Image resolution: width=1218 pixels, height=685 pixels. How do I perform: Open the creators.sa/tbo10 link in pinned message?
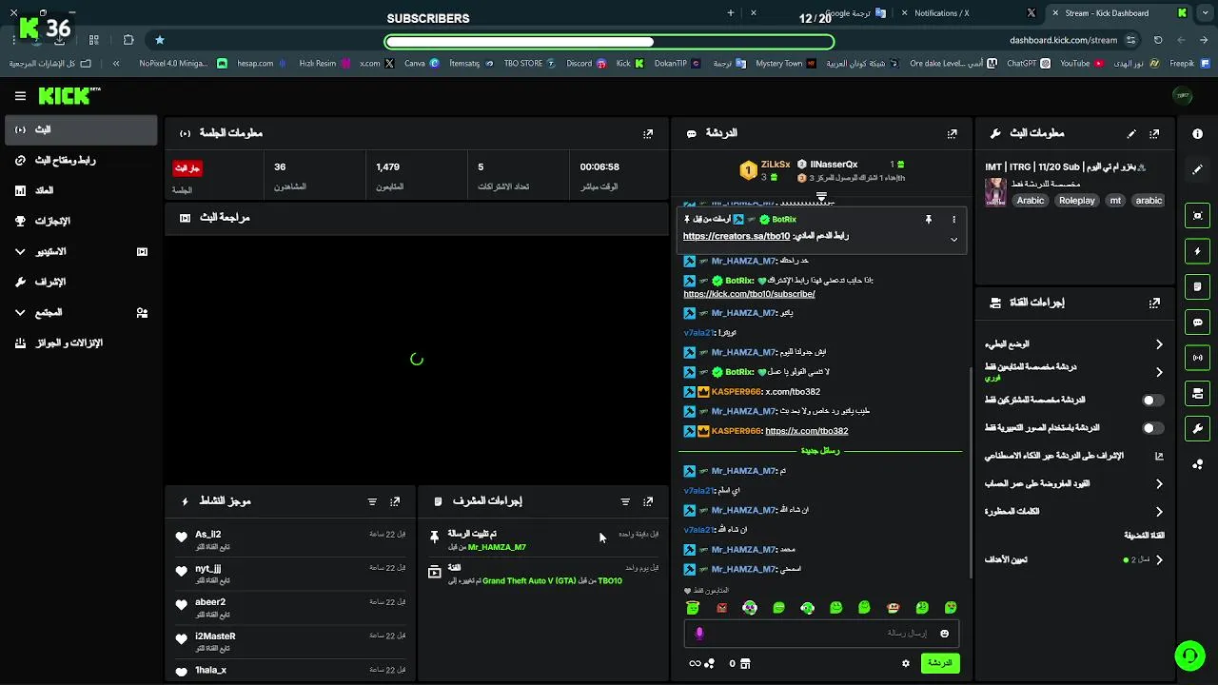pos(737,236)
